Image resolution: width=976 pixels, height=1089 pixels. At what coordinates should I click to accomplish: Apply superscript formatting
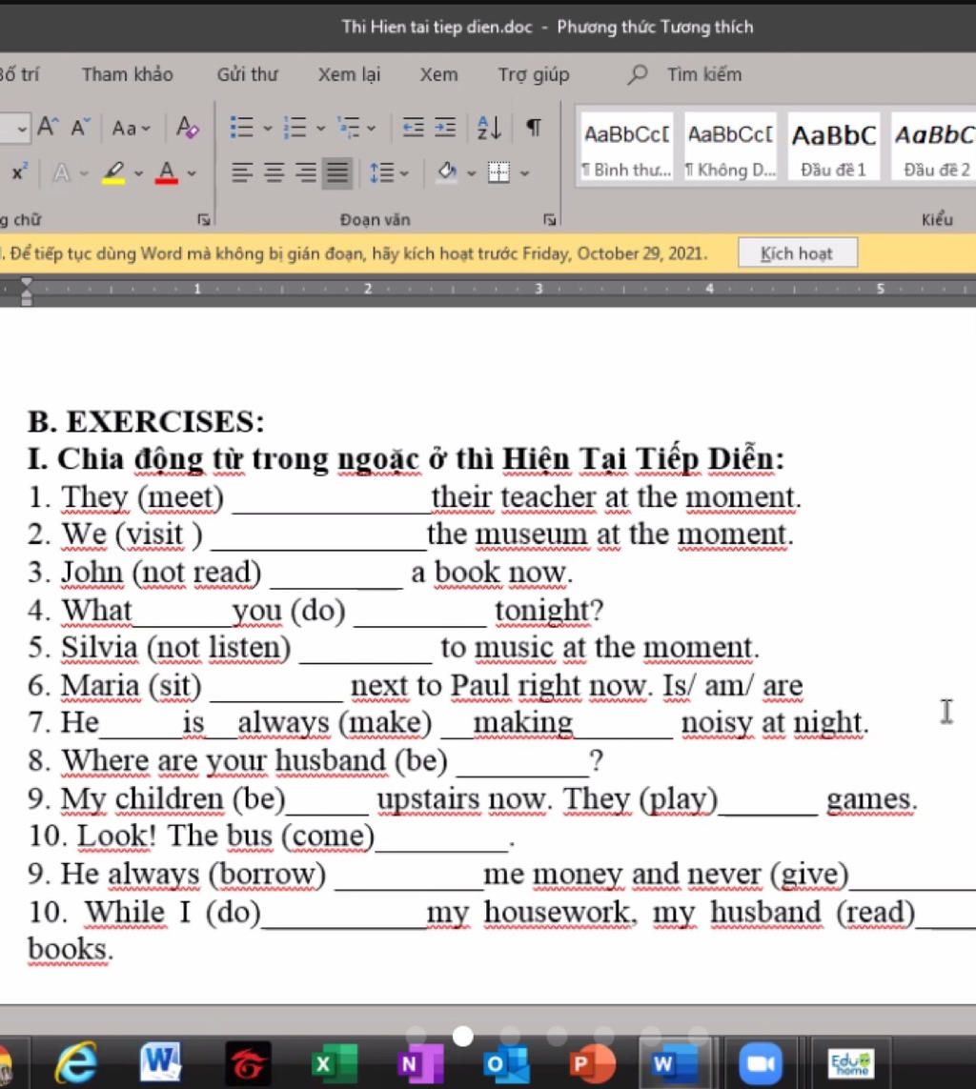pyautogui.click(x=19, y=171)
